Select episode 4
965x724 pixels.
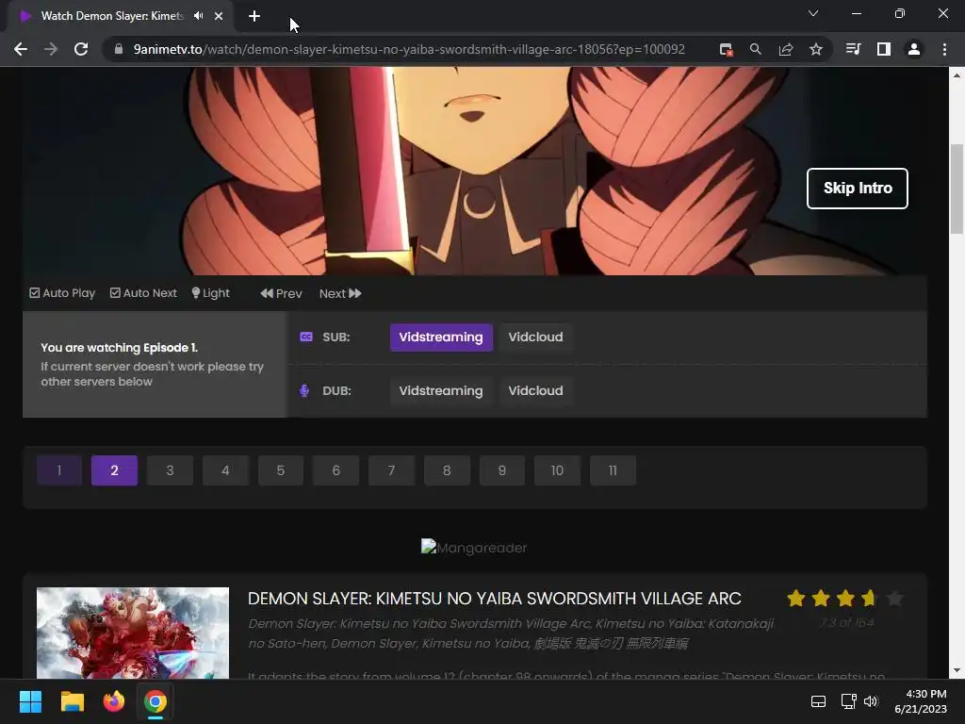[225, 470]
